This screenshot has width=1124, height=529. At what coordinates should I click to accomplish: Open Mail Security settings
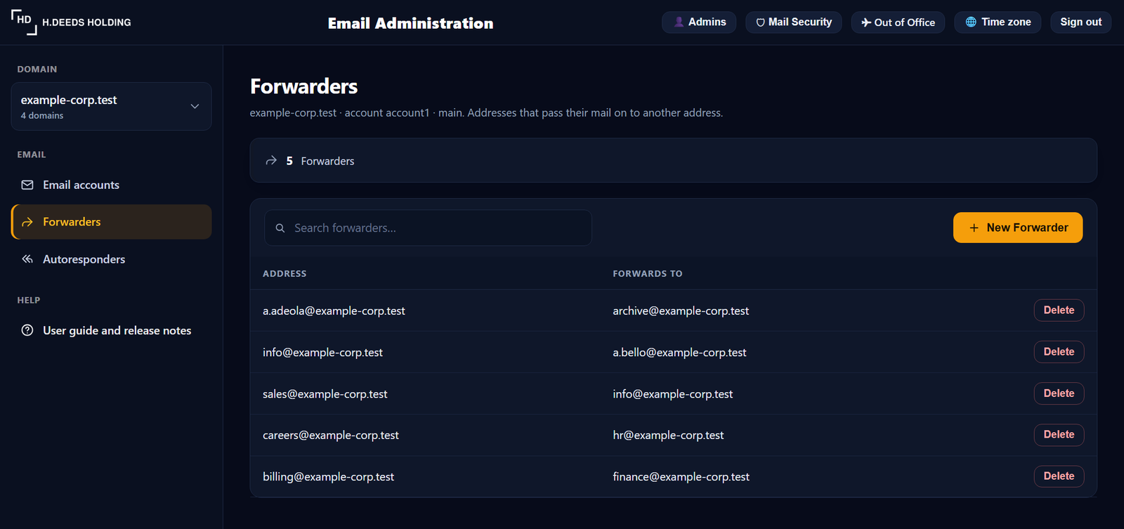pyautogui.click(x=794, y=22)
